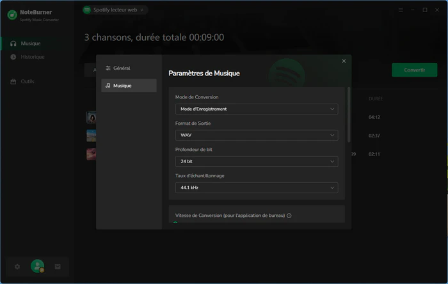Click the clock icon beside Historique
448x284 pixels.
[13, 57]
